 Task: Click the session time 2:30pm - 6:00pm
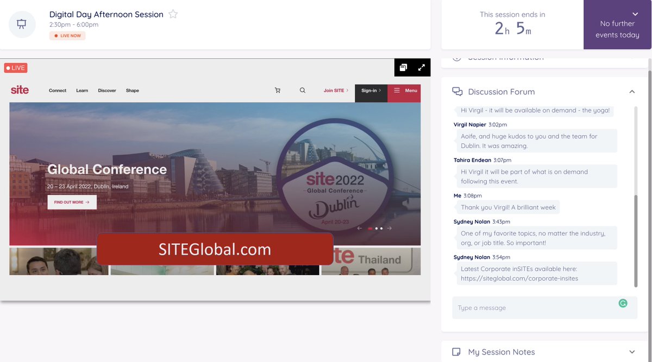click(74, 25)
